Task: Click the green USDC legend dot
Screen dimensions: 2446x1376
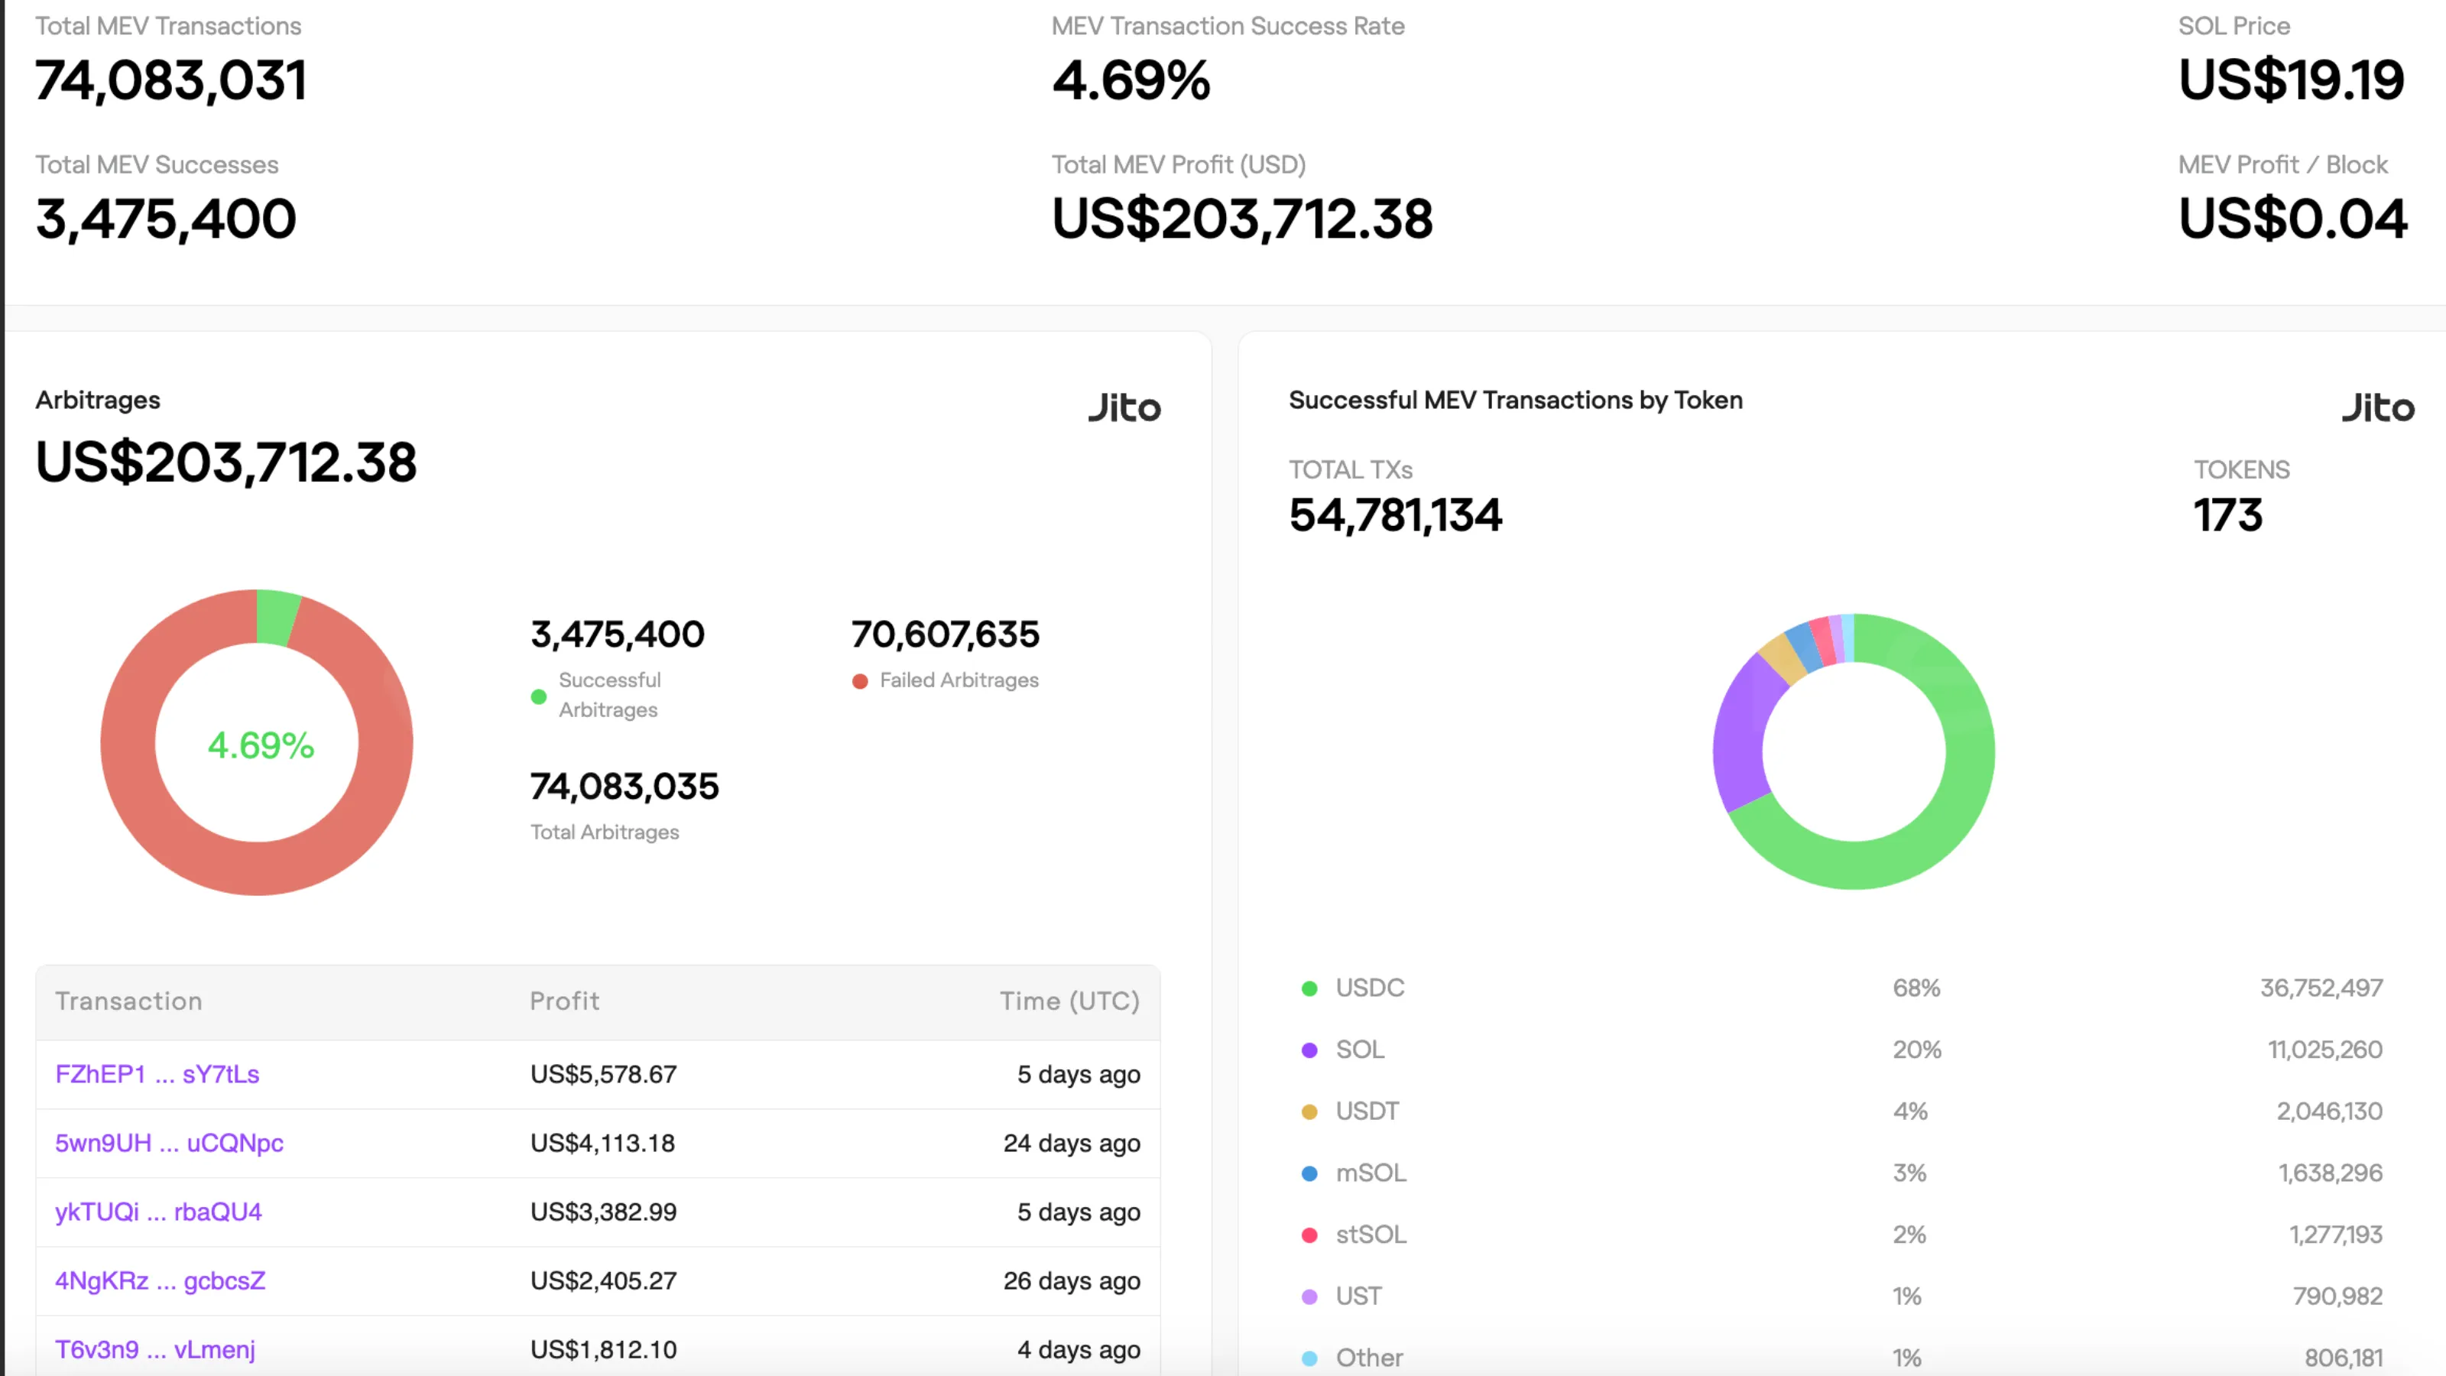Action: click(x=1309, y=988)
